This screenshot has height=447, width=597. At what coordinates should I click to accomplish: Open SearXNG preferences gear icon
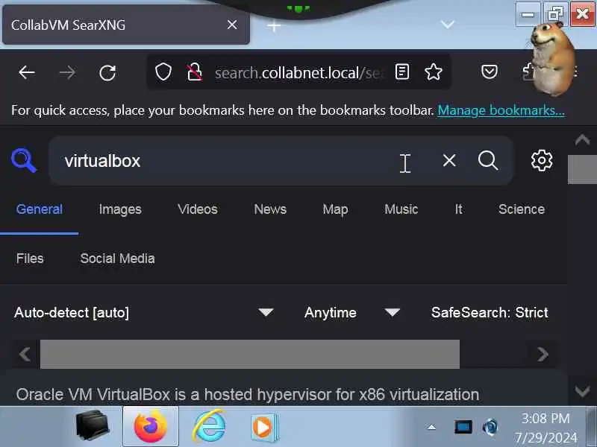542,160
